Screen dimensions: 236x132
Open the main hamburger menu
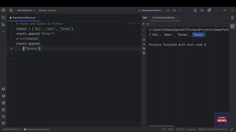[x=11, y=10]
